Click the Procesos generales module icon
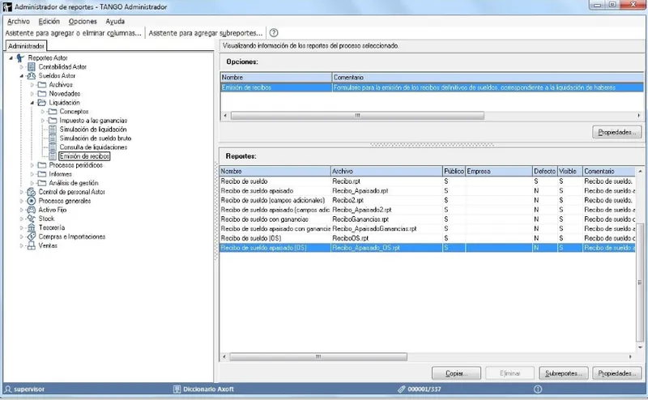 (x=32, y=201)
